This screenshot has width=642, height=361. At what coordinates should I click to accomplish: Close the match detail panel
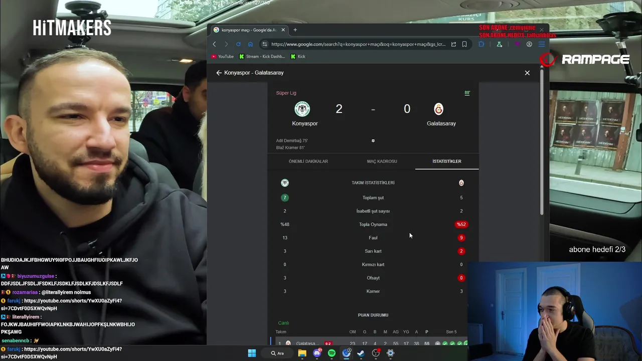click(527, 73)
